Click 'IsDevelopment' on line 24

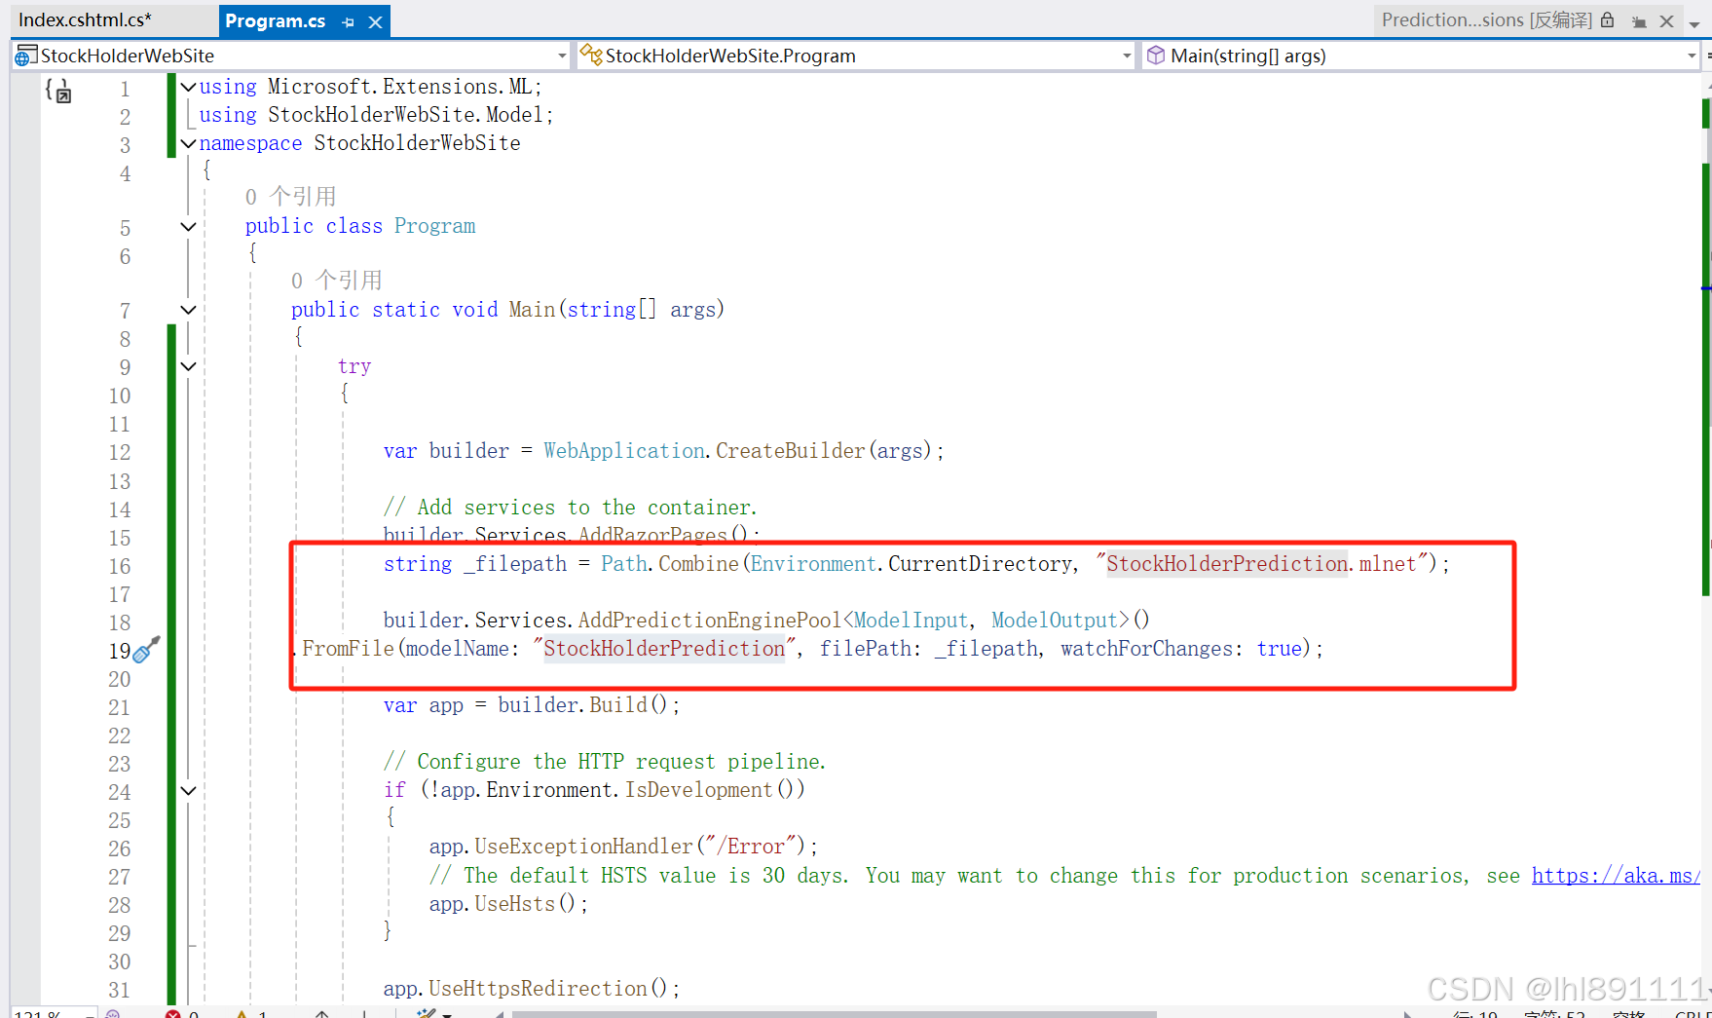click(x=698, y=790)
